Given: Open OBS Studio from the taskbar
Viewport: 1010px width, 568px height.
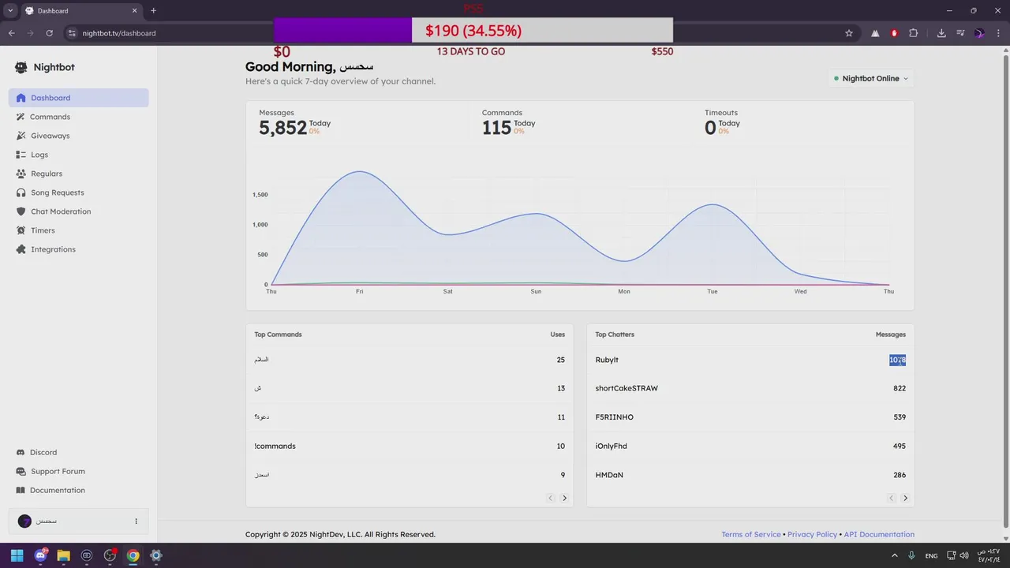Looking at the screenshot, I should 110,555.
